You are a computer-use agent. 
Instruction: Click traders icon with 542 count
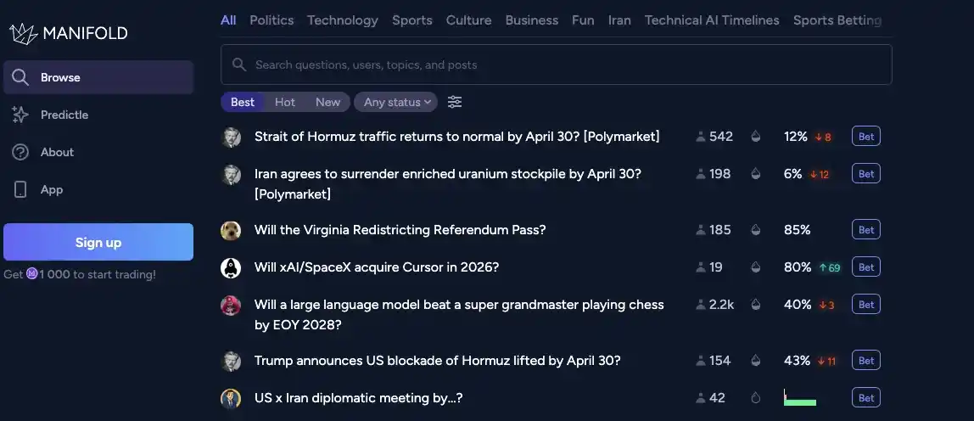(x=701, y=136)
